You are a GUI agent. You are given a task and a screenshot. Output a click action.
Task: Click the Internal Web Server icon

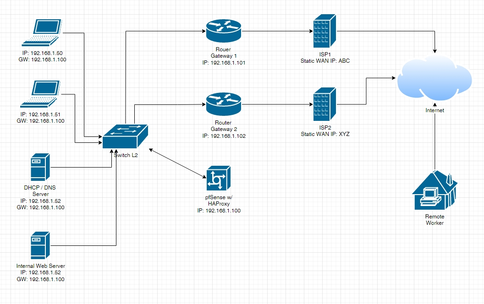click(x=39, y=245)
